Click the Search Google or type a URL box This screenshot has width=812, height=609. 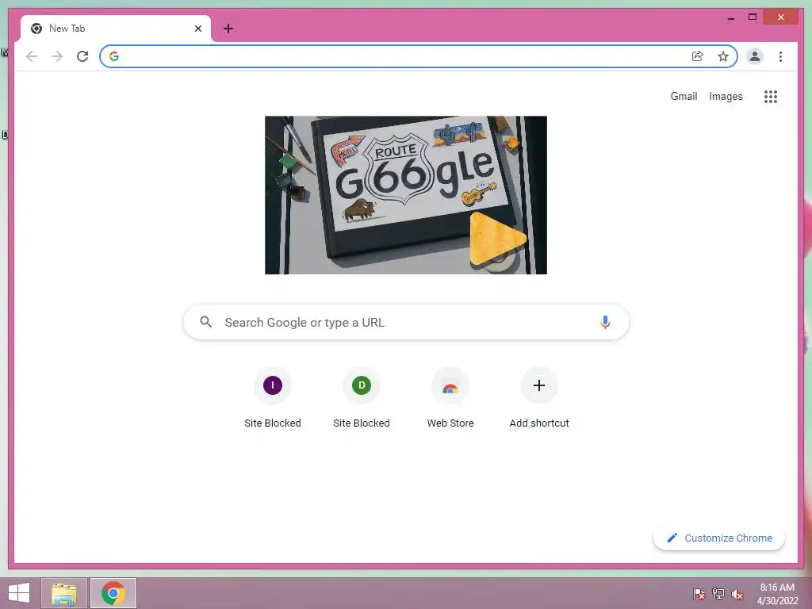406,322
